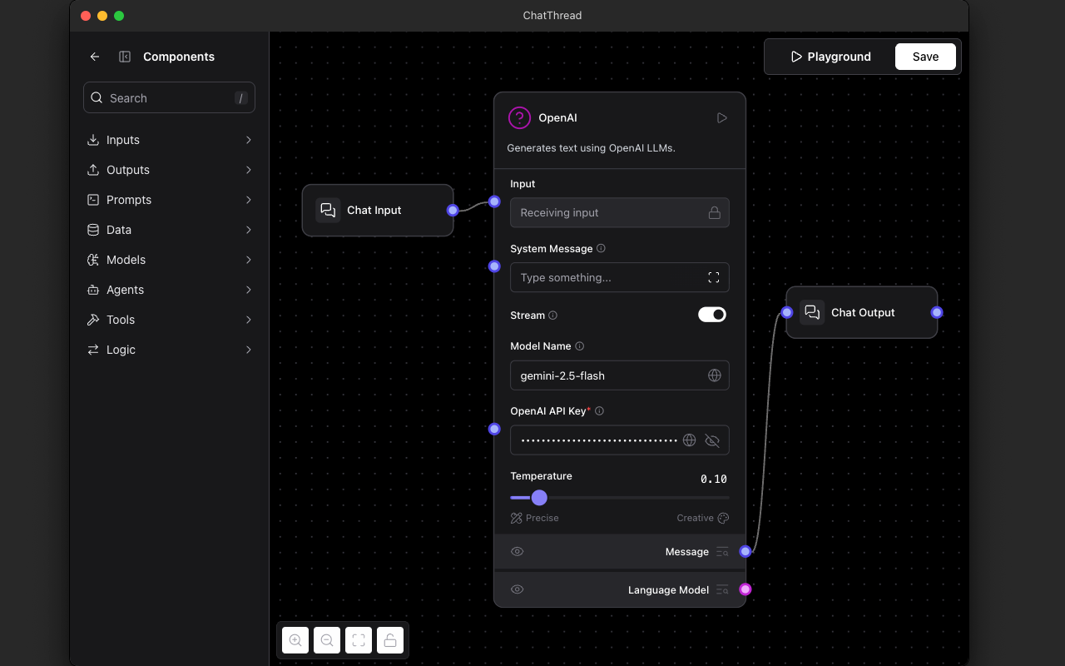
Task: Save the flow
Action: (925, 57)
